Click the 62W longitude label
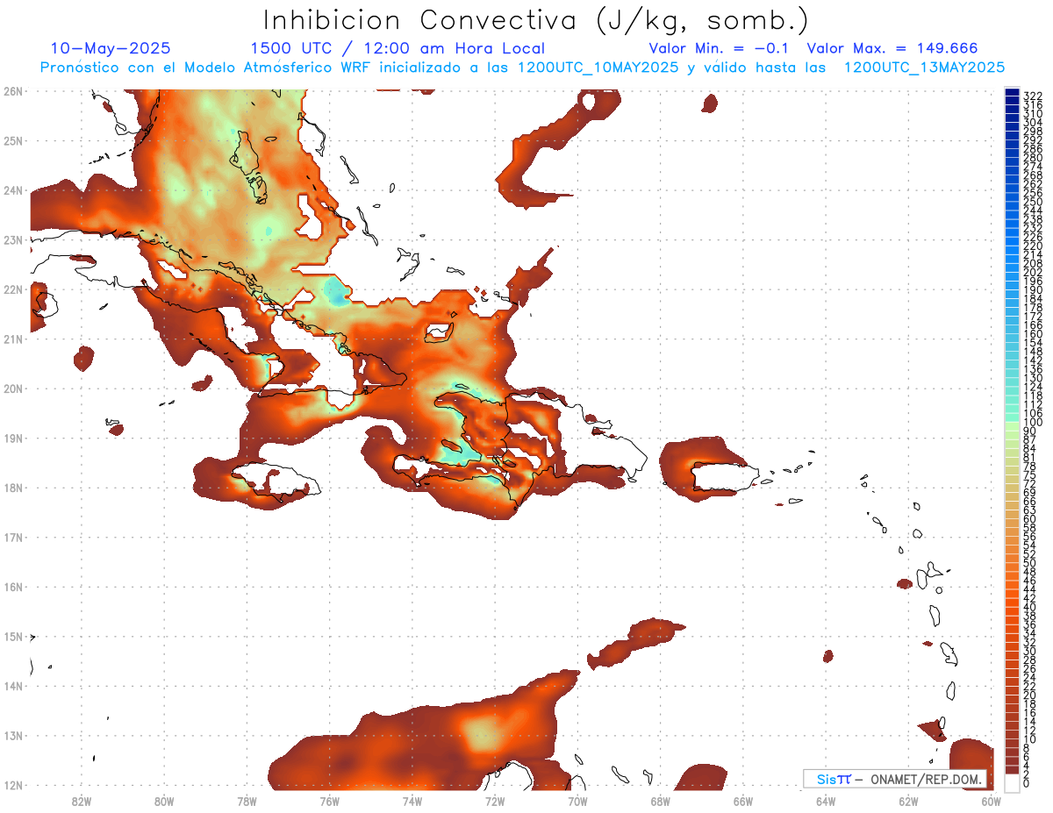The image size is (1053, 813). click(908, 801)
